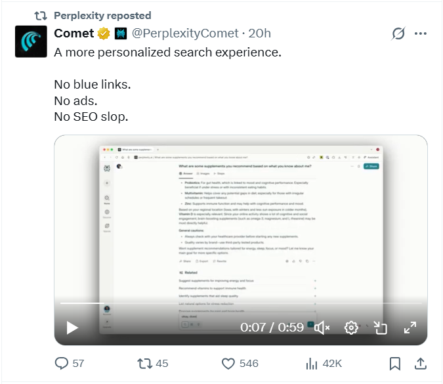Click the Grok explain post icon

(x=398, y=33)
